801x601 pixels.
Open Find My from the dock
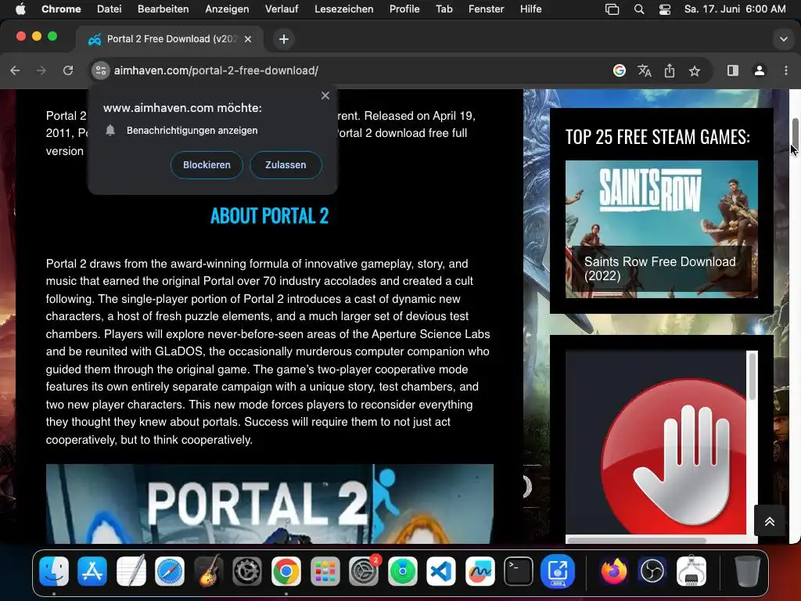[403, 570]
